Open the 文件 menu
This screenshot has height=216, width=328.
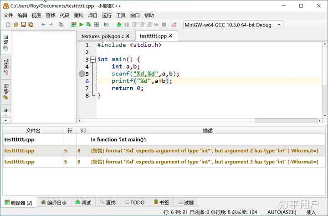[x=8, y=16]
